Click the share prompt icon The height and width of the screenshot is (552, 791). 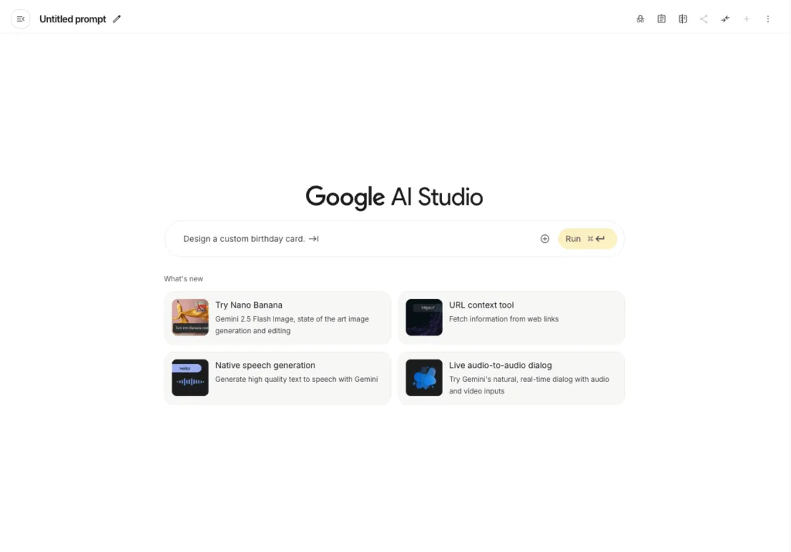click(x=704, y=19)
